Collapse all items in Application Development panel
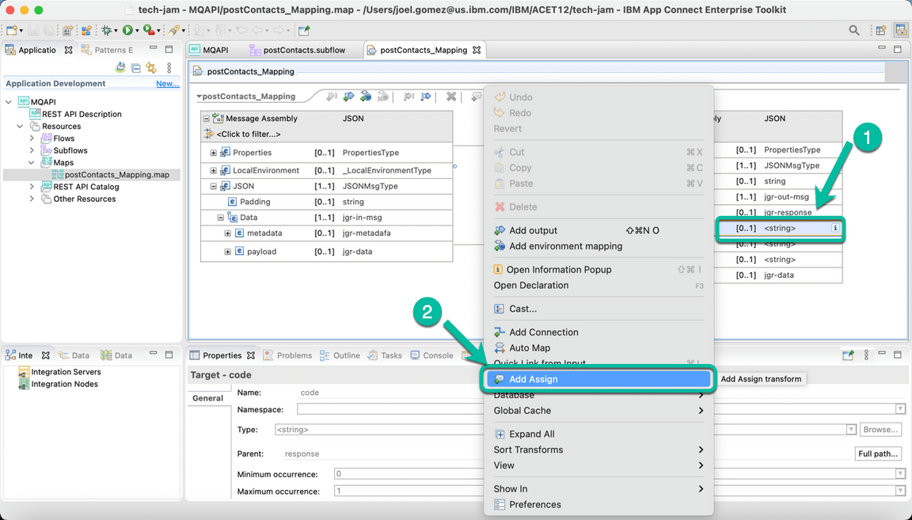The image size is (912, 520). [135, 69]
